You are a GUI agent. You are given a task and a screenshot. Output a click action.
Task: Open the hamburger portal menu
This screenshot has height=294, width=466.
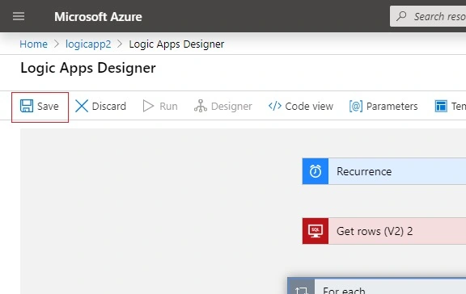pyautogui.click(x=19, y=17)
